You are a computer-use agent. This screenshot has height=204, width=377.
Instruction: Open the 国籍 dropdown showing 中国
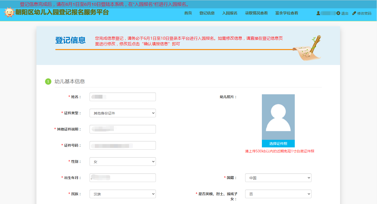pyautogui.click(x=278, y=178)
